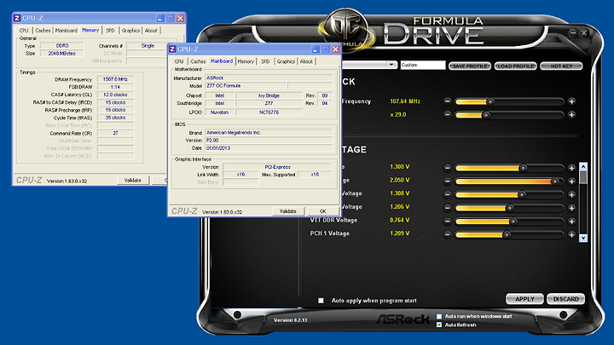Increase PCH 1 Voltage with plus
Image resolution: width=614 pixels, height=345 pixels.
point(571,234)
